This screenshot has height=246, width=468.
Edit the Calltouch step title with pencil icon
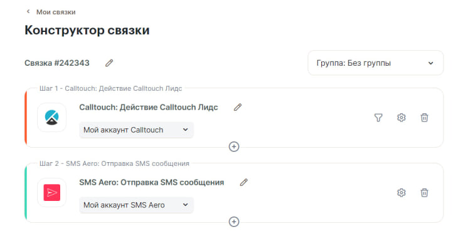[238, 107]
